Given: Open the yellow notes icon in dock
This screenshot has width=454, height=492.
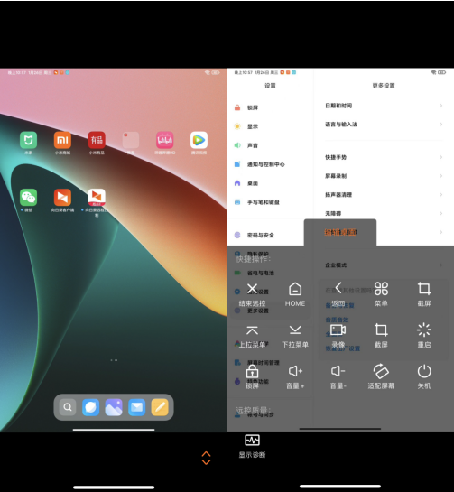Looking at the screenshot, I should point(160,407).
